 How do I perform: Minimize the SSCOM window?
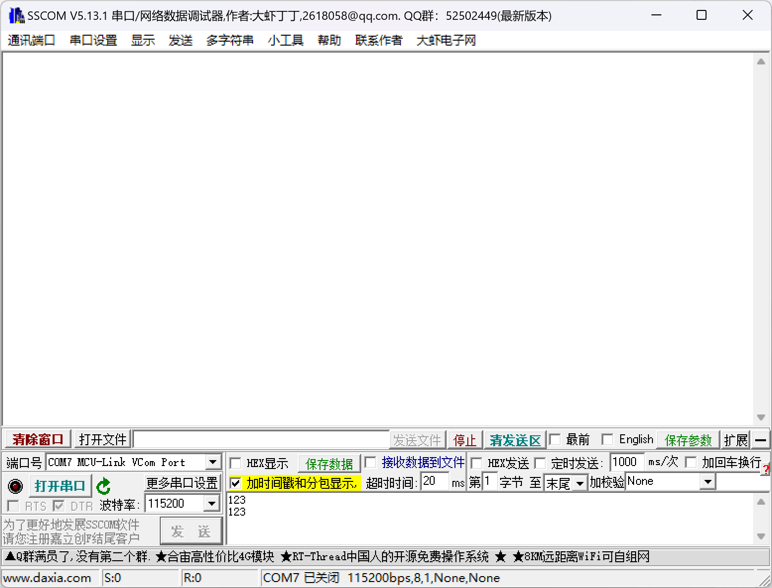(656, 15)
